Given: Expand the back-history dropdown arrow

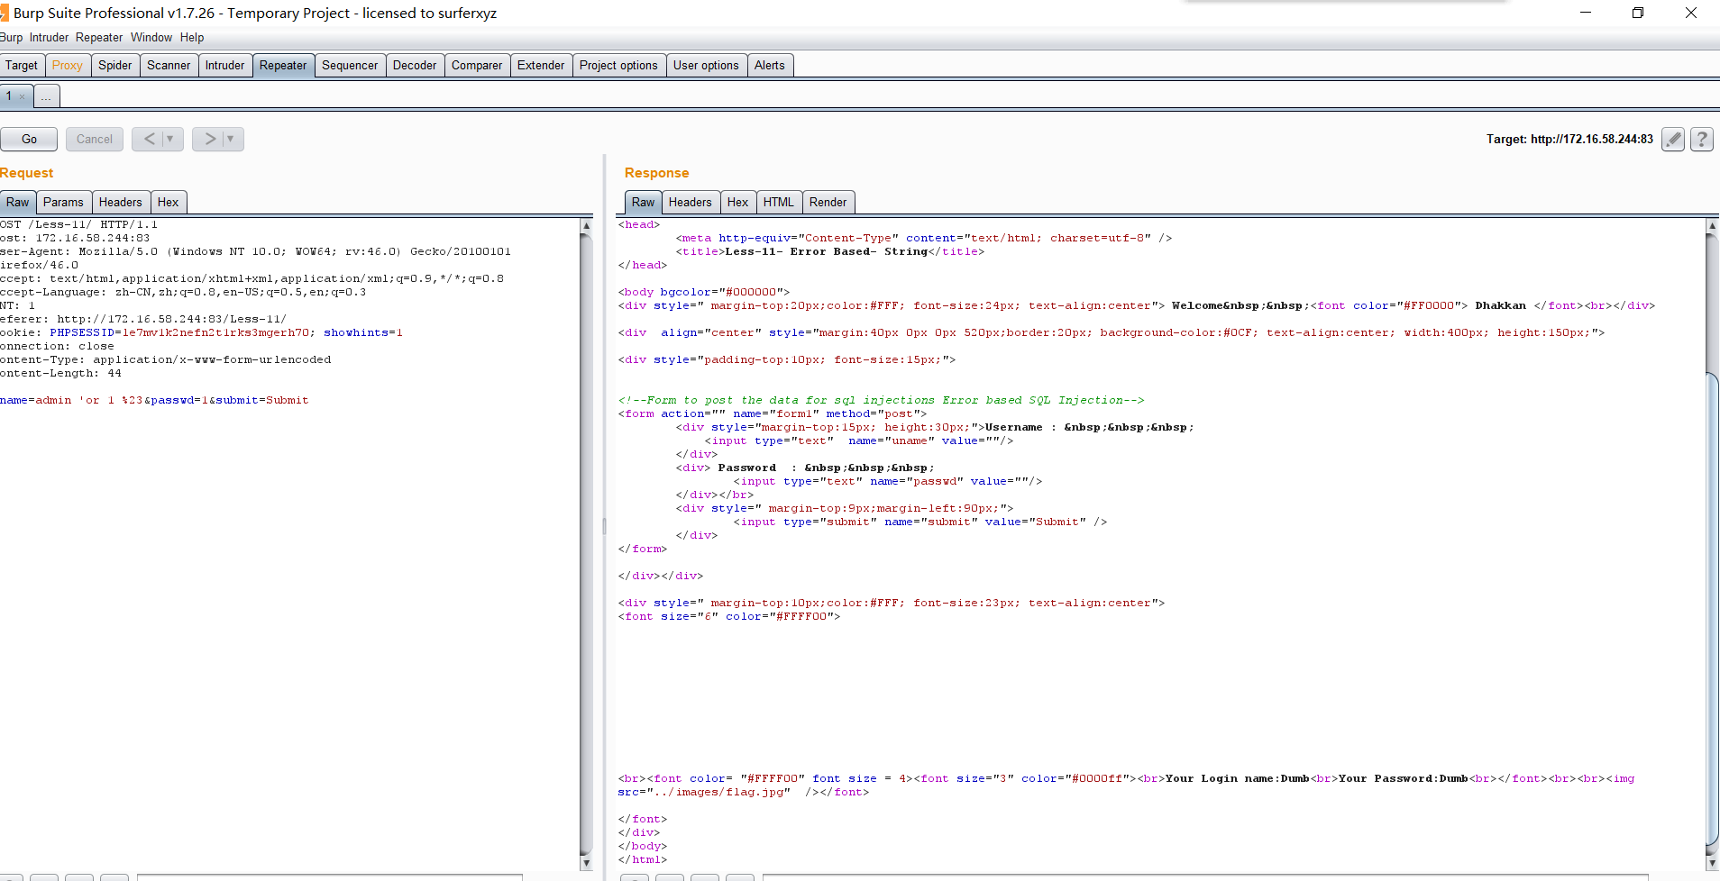Looking at the screenshot, I should point(169,139).
